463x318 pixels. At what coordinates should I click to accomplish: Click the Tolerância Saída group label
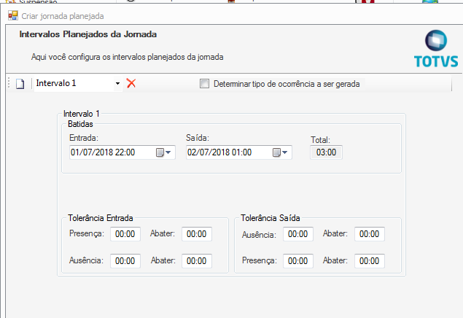[x=271, y=218]
